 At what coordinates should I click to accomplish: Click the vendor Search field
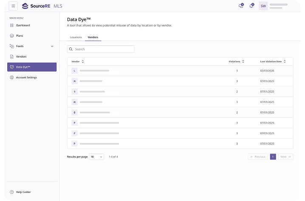(x=101, y=49)
